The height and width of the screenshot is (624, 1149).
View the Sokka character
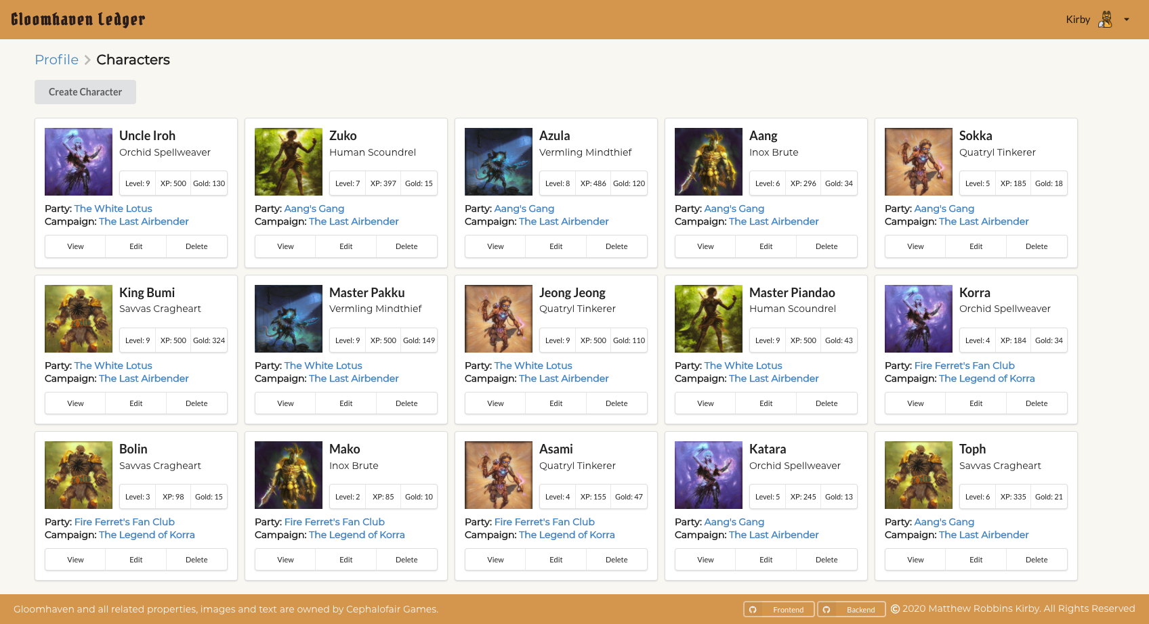(915, 246)
